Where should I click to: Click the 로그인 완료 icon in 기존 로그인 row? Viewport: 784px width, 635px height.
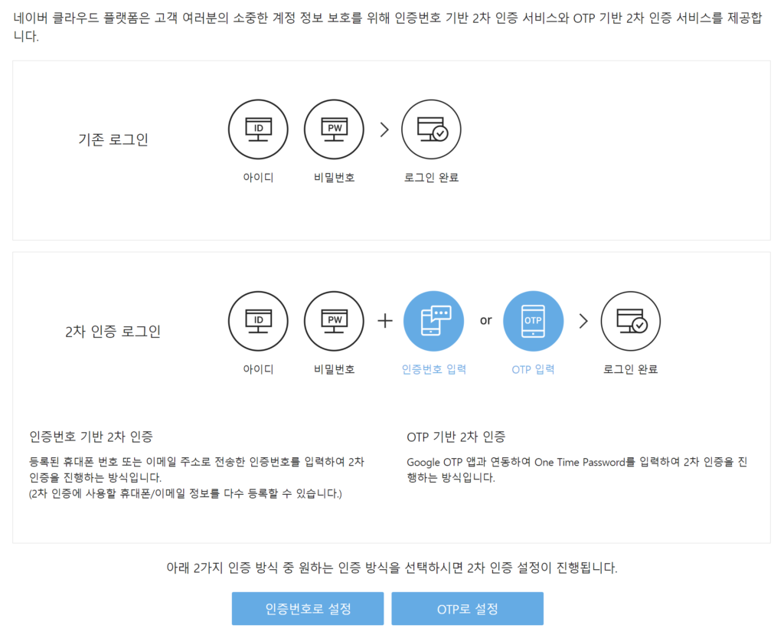pos(431,129)
